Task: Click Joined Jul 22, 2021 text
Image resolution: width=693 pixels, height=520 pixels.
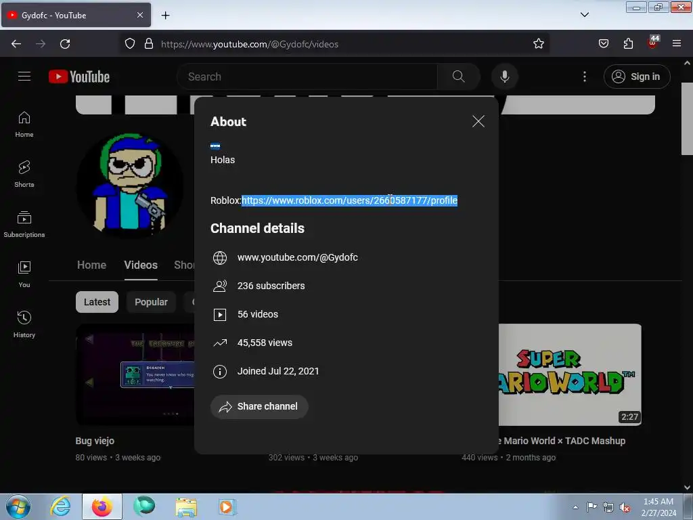Action: pos(278,371)
